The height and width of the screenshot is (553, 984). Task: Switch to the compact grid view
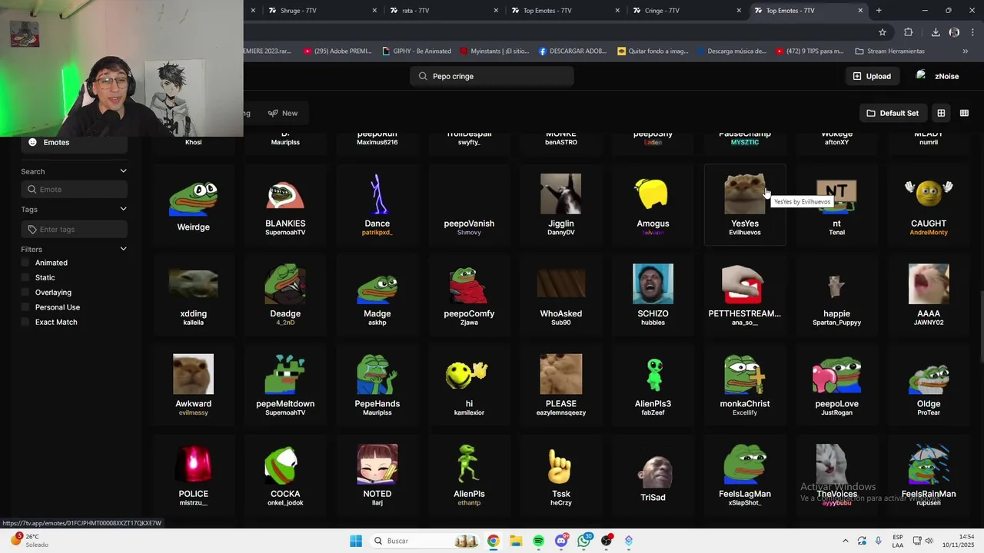964,113
